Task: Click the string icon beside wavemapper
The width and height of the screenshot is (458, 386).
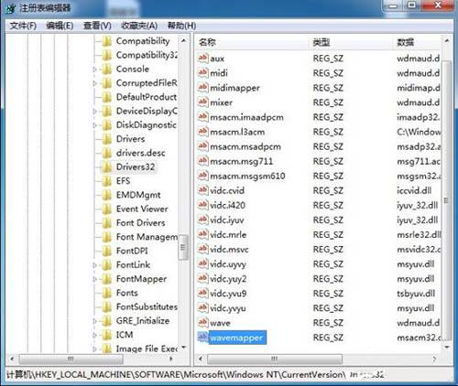Action: [202, 338]
